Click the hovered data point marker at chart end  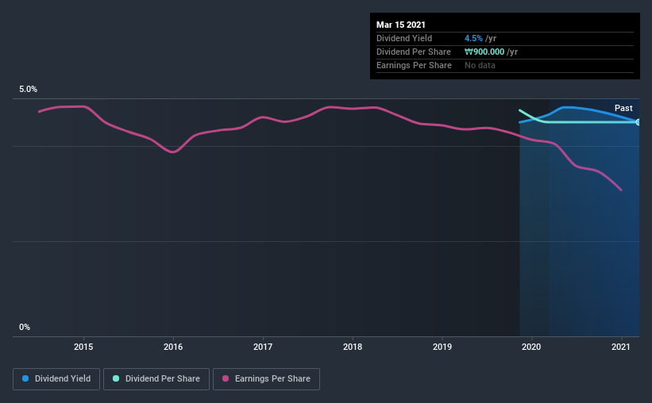(638, 122)
